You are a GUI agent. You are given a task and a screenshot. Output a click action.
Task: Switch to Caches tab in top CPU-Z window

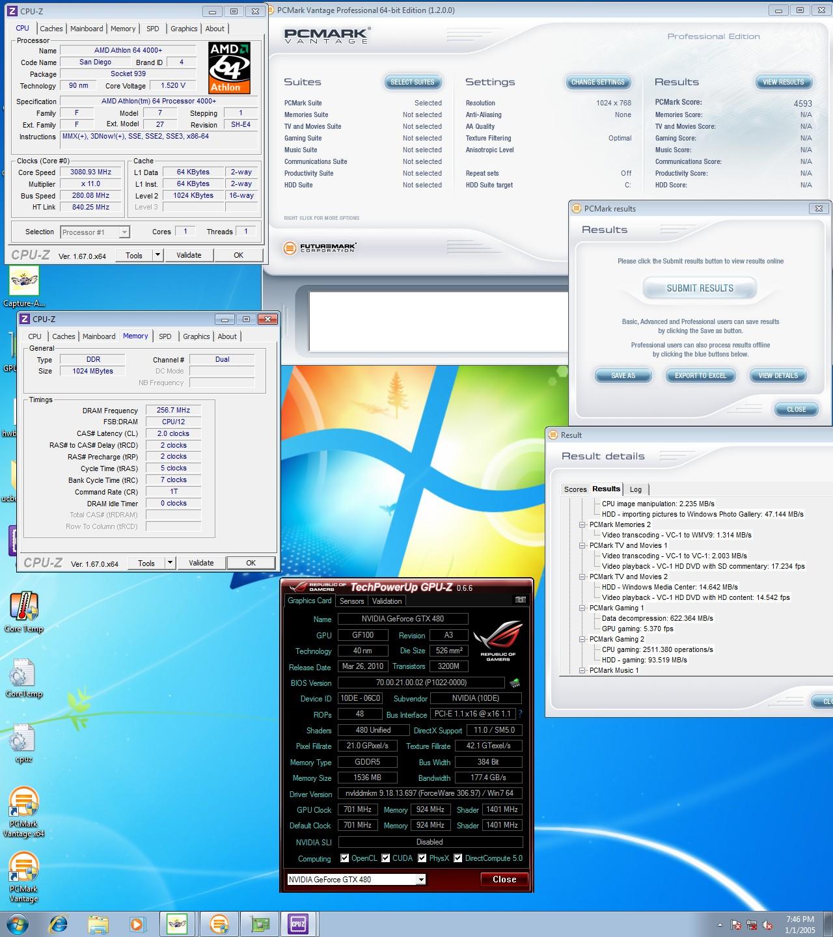pos(51,29)
